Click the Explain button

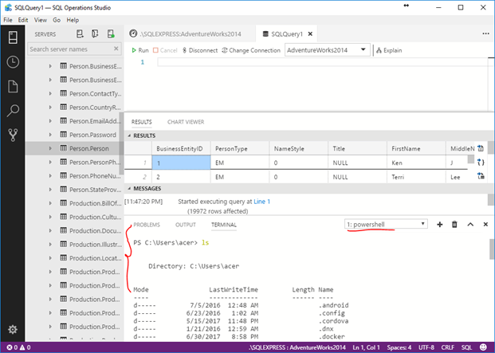point(389,50)
